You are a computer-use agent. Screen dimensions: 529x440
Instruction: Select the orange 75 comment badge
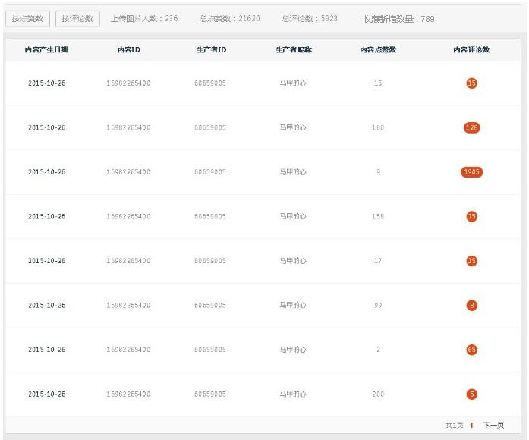(x=471, y=216)
